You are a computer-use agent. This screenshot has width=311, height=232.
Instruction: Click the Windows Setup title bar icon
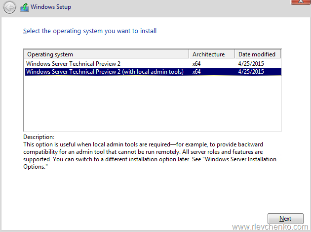coord(24,7)
